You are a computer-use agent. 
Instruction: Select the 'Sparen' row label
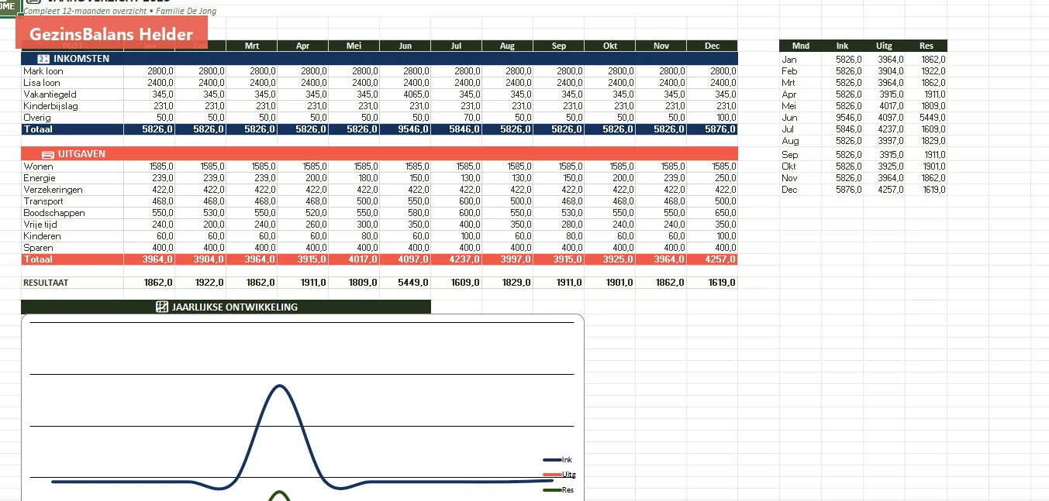click(38, 248)
